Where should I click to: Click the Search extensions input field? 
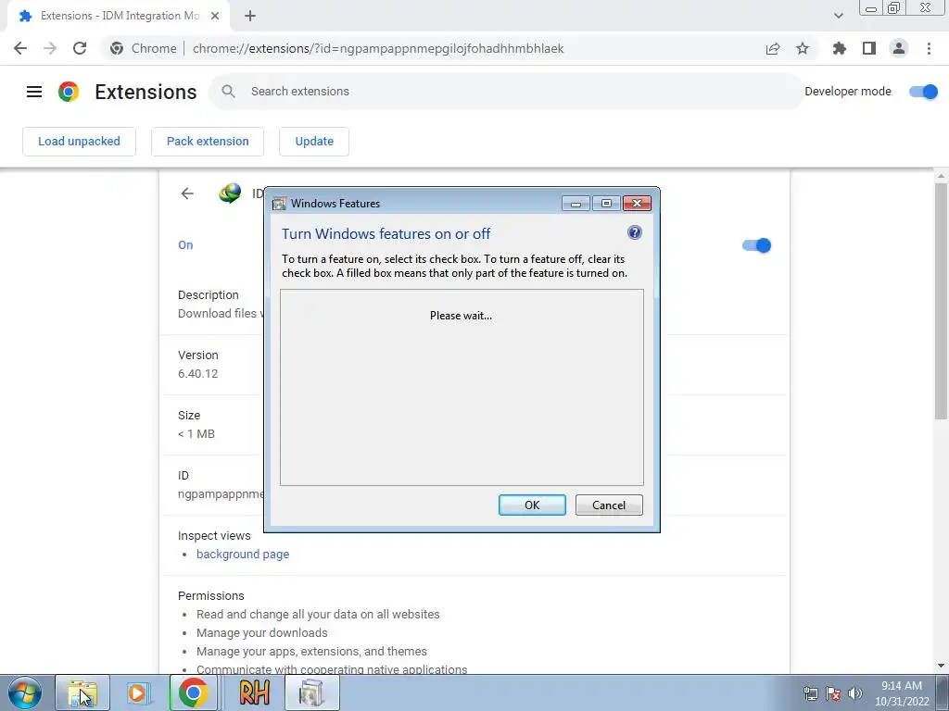507,92
